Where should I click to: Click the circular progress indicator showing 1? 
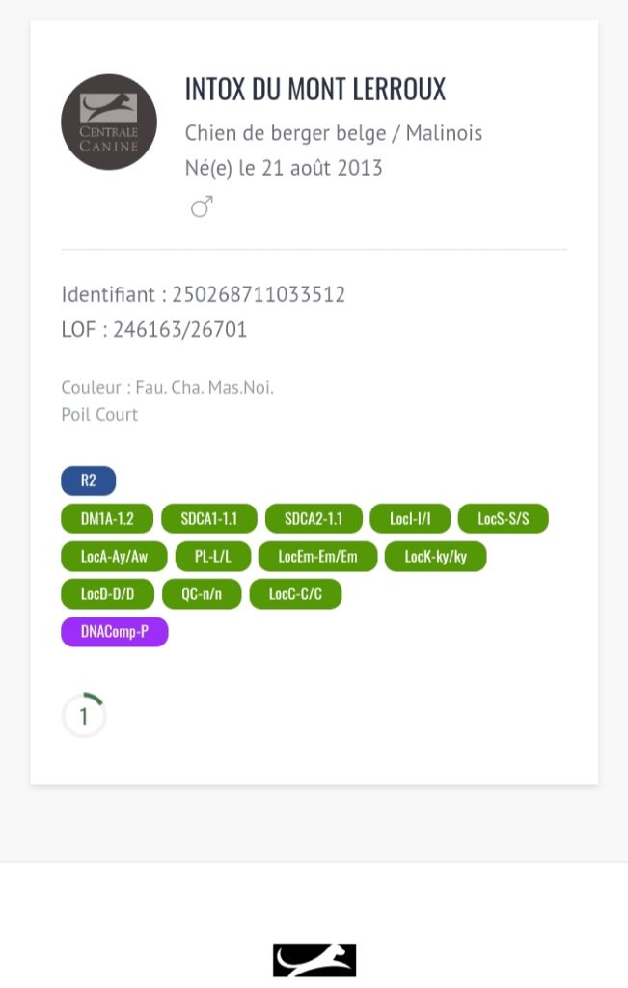pyautogui.click(x=84, y=716)
